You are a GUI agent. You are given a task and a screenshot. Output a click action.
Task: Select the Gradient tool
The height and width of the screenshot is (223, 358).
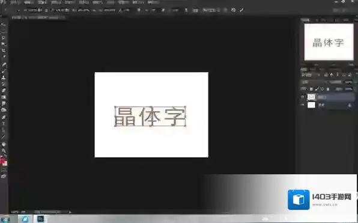(4, 97)
